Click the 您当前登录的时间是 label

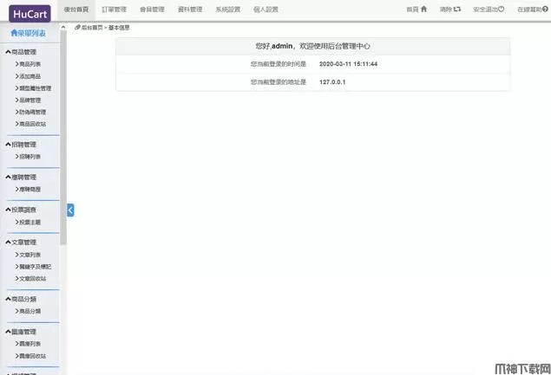coord(279,64)
